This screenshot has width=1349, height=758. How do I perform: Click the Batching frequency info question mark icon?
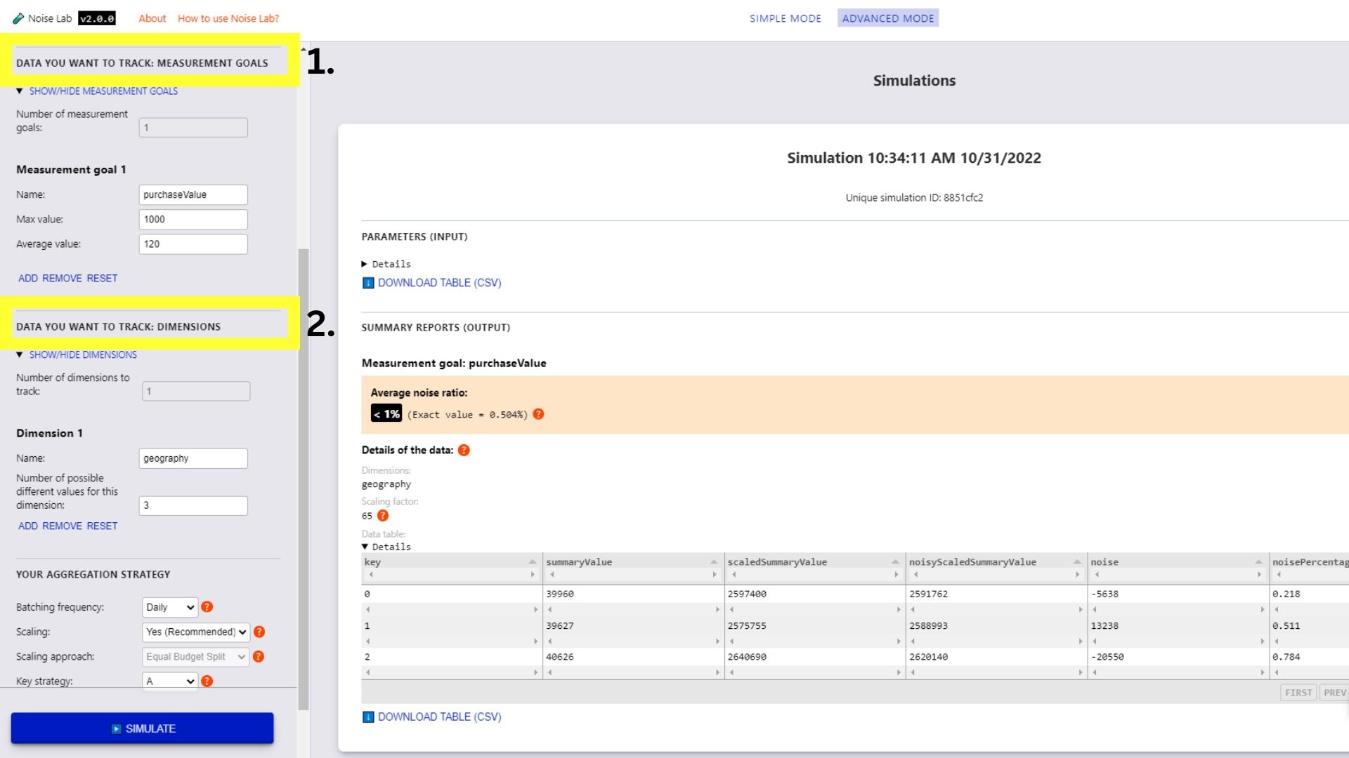[x=207, y=606]
